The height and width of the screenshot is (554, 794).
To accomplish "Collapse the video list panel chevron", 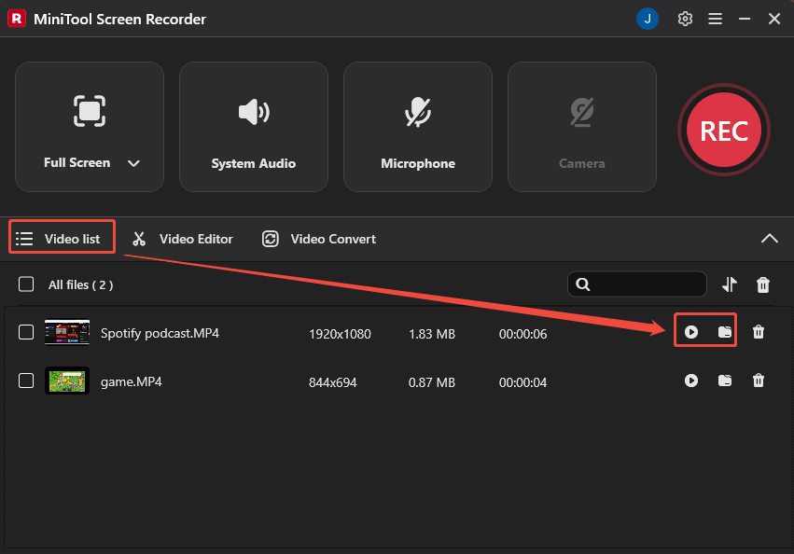I will point(769,239).
